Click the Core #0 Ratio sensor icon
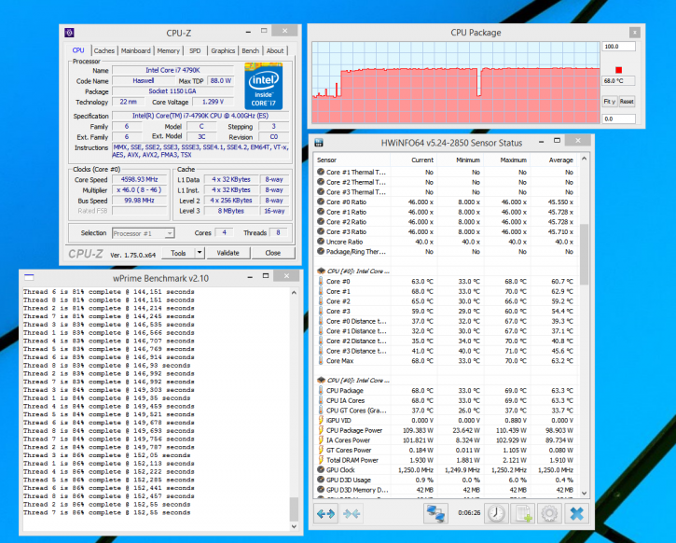 pos(321,202)
